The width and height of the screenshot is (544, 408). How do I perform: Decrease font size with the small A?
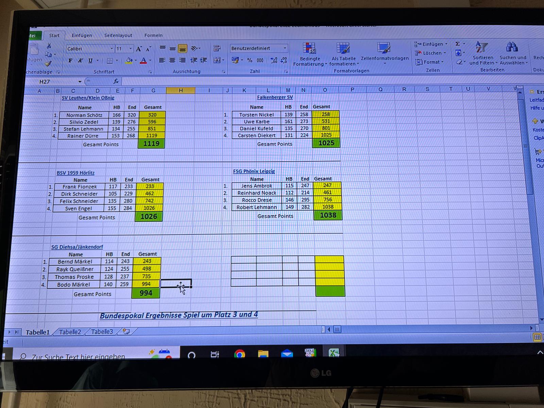coord(148,49)
